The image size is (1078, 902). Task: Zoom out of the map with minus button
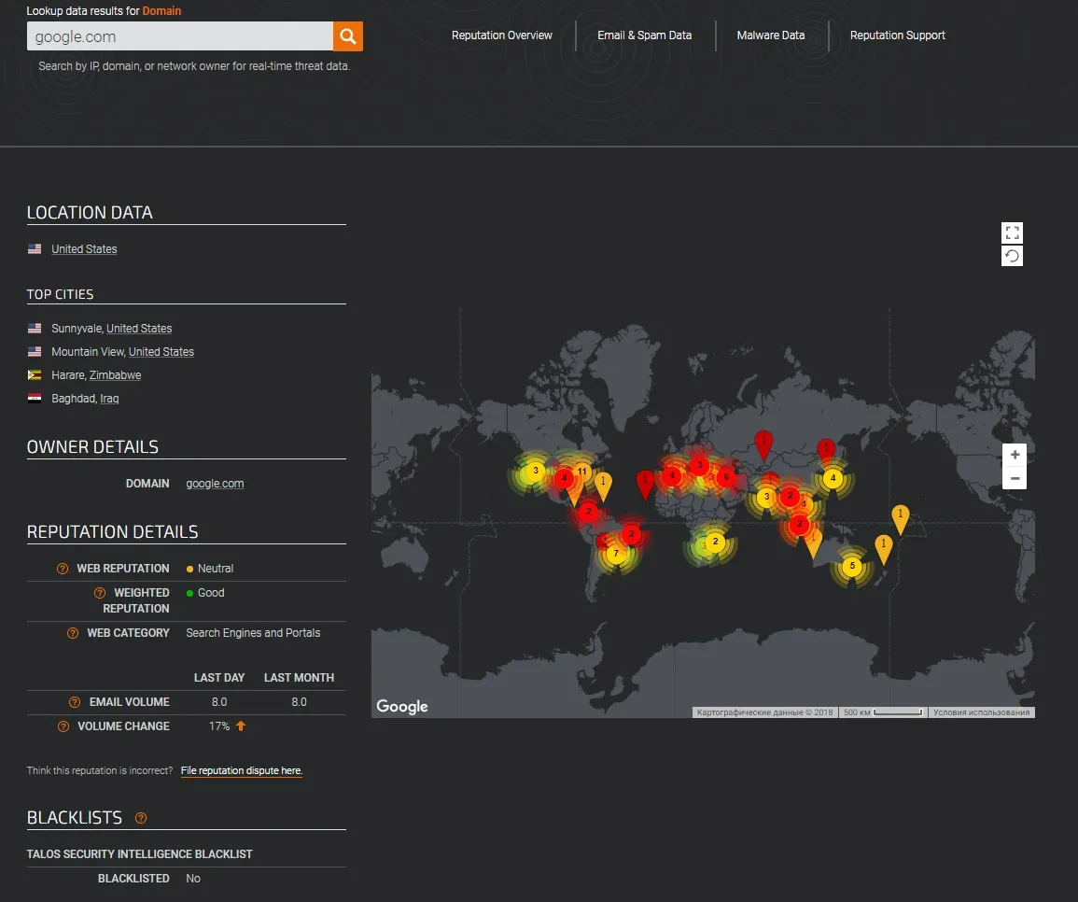point(1015,478)
